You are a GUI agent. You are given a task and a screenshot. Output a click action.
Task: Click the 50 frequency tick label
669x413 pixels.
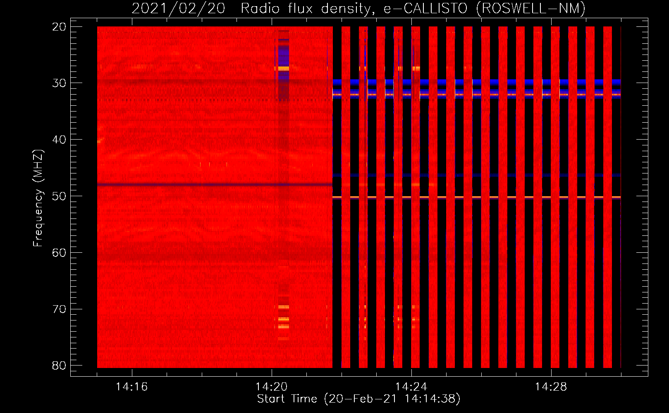click(60, 196)
